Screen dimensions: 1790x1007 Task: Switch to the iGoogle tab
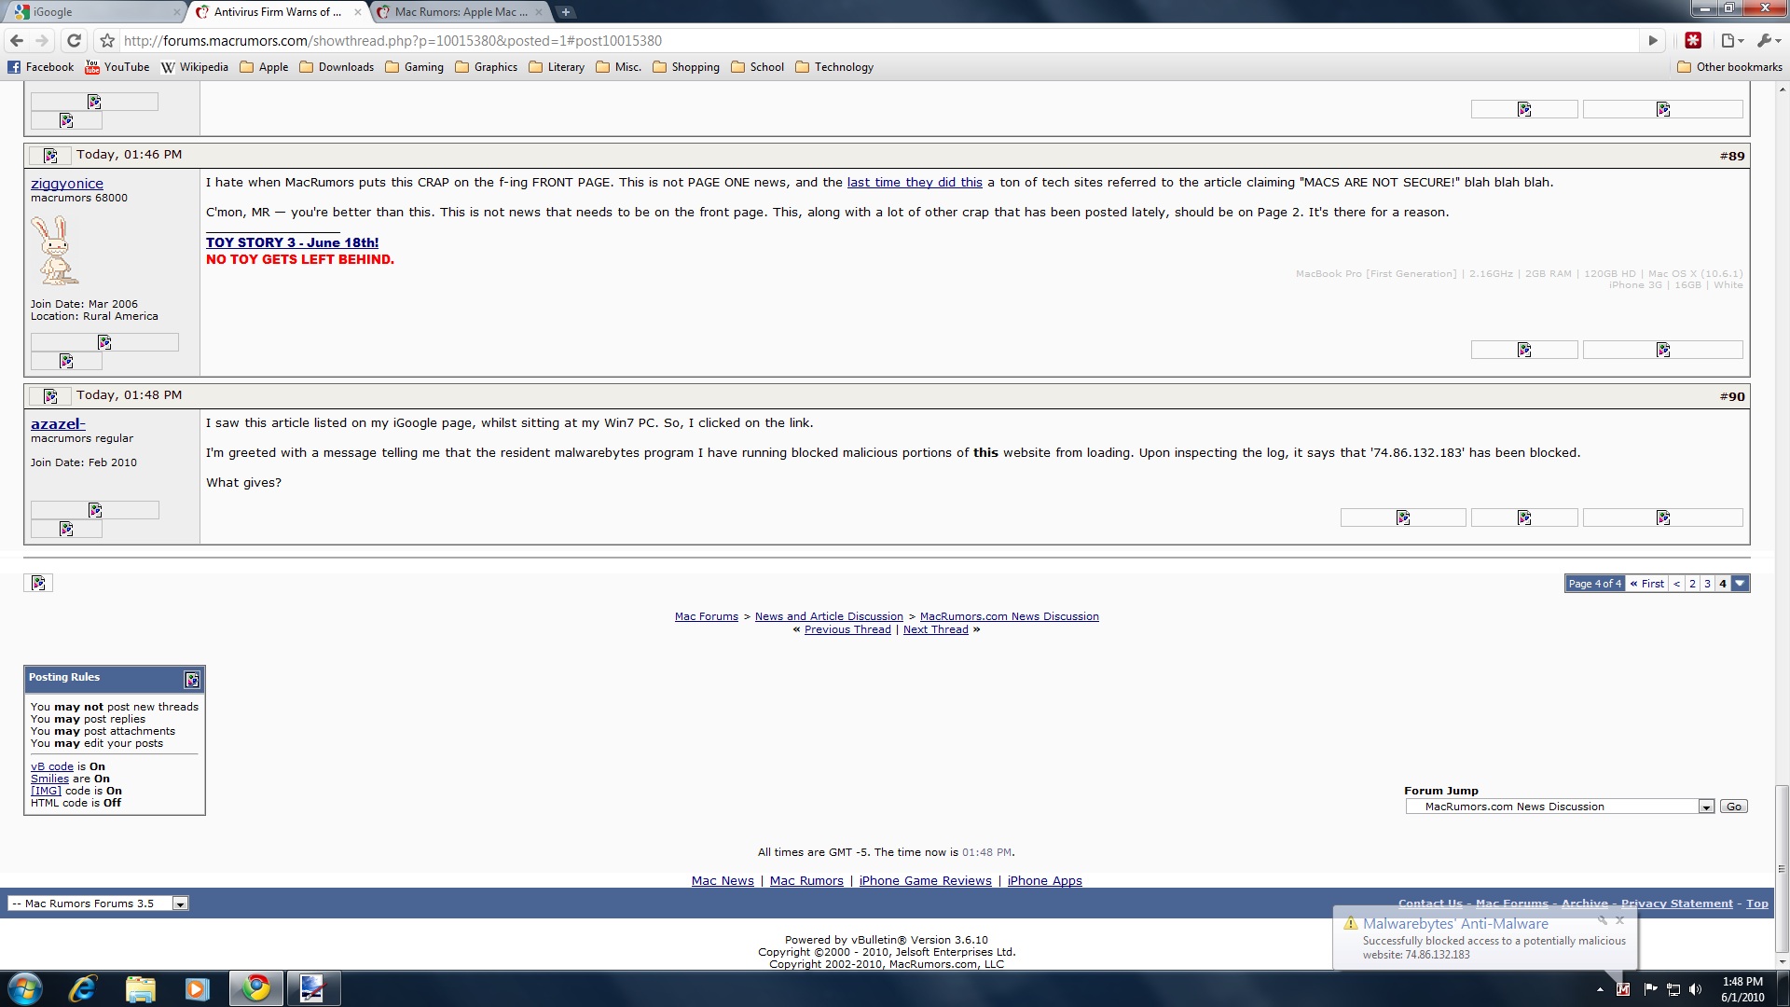[93, 12]
